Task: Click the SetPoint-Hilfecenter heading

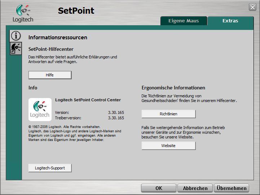Action: tap(51, 49)
